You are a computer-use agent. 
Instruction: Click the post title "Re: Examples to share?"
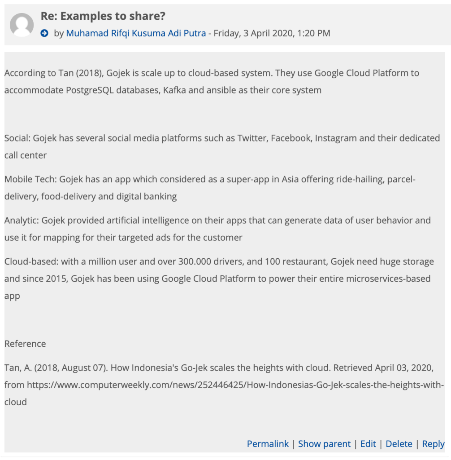(x=103, y=17)
